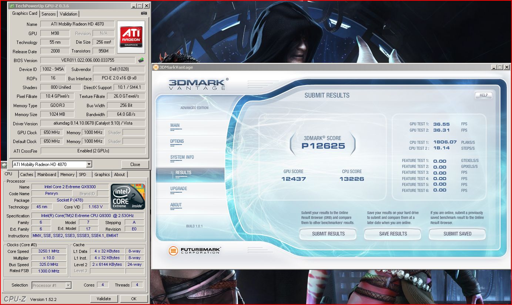Select the Graphics Card tab in GPU-Z
Image resolution: width=512 pixels, height=305 pixels.
25,13
